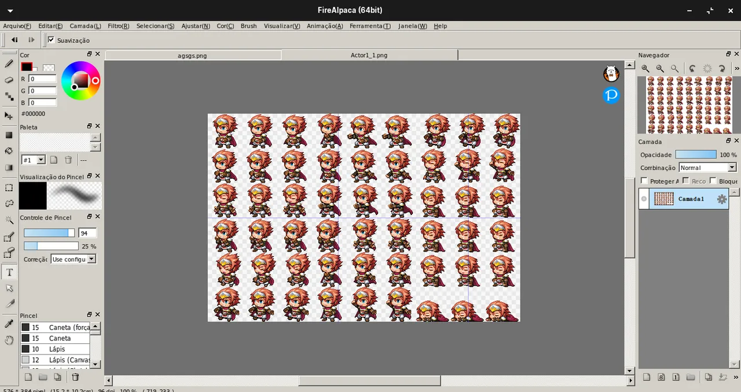Select the Select Eraser tool
This screenshot has height=392, width=741.
pos(9,253)
